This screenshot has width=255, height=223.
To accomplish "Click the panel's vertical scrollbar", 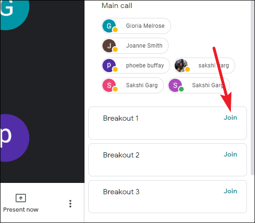I will (x=253, y=88).
